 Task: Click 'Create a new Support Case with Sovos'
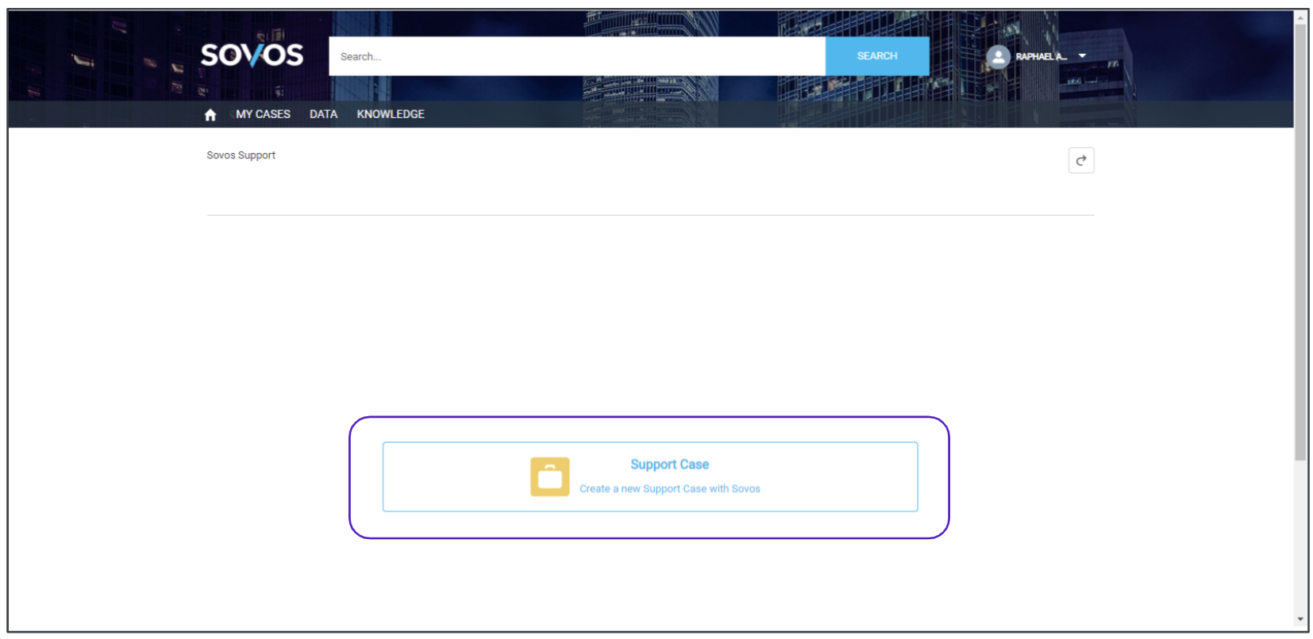coord(669,489)
